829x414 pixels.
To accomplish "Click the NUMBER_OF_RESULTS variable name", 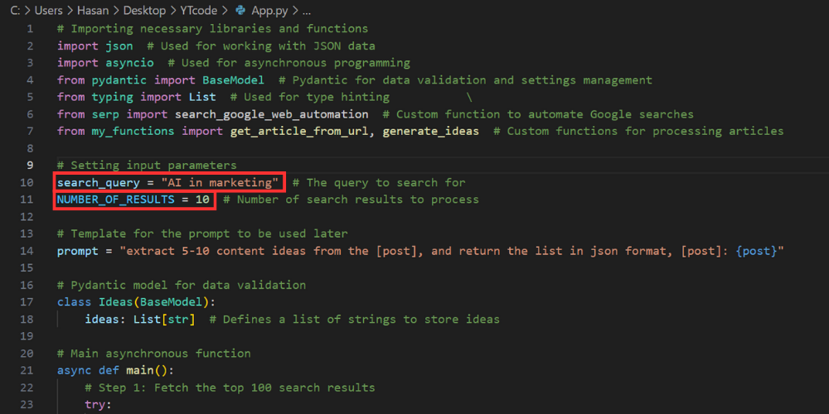I will [x=116, y=200].
